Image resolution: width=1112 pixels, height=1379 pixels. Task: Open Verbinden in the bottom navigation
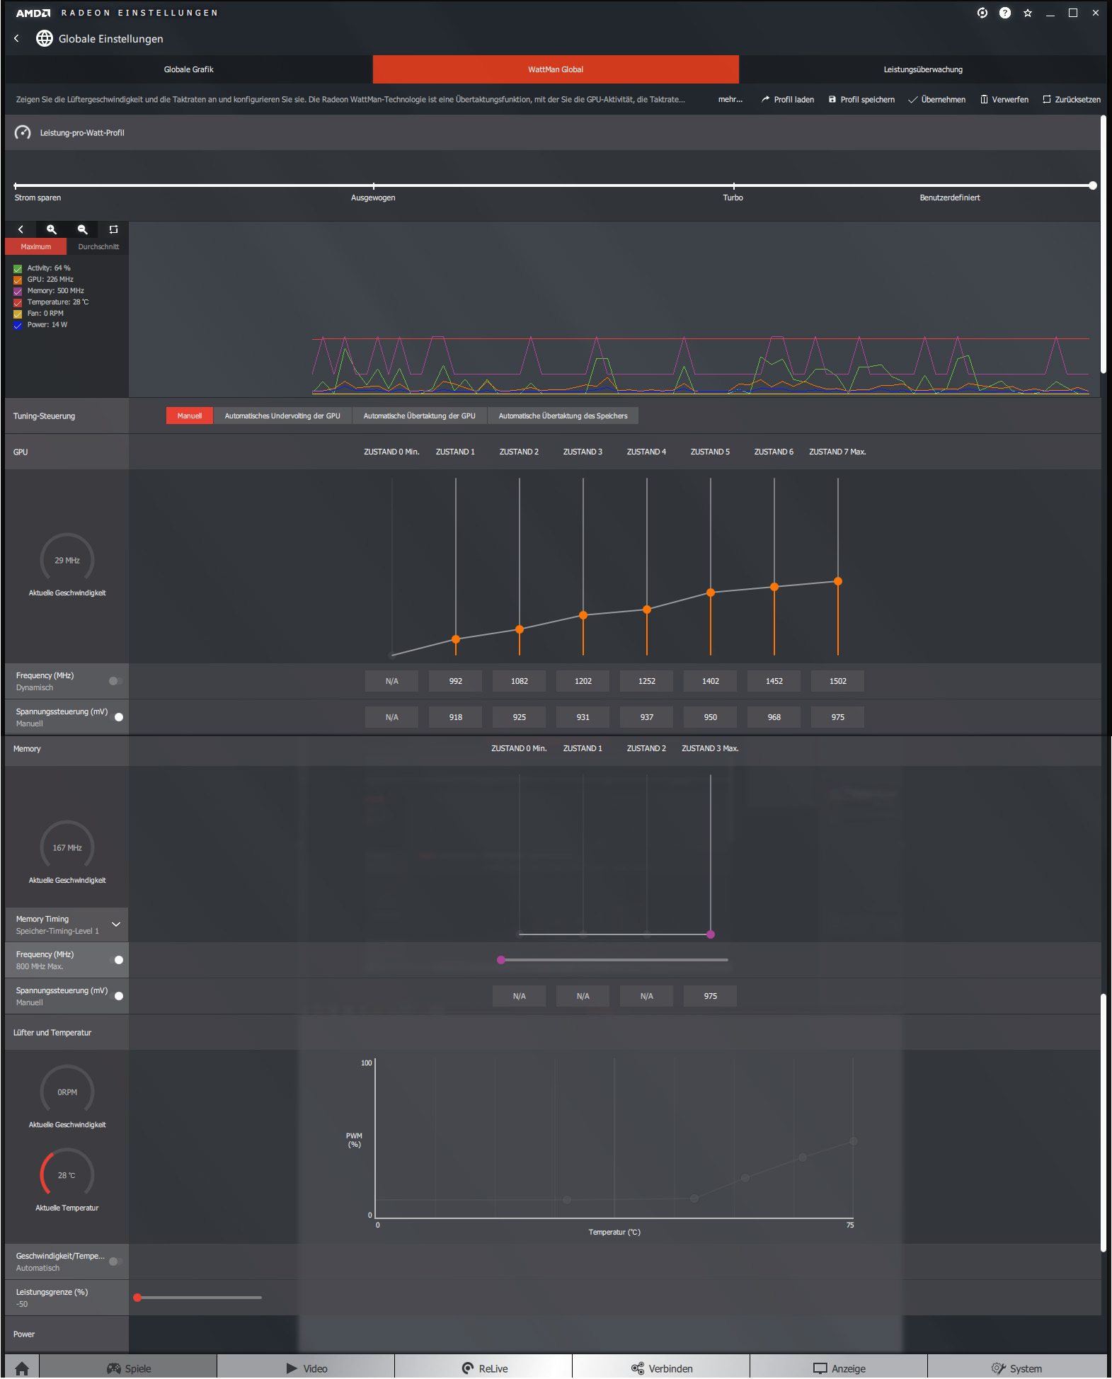tap(662, 1368)
